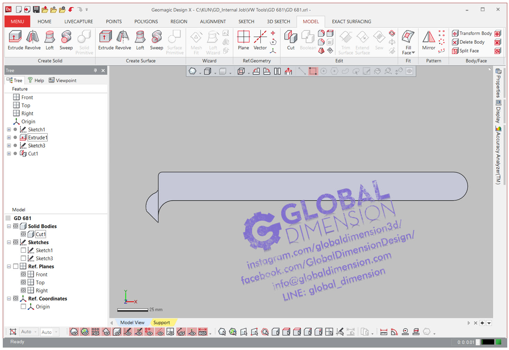Enable the Origin visibility checkbox

coord(23,306)
